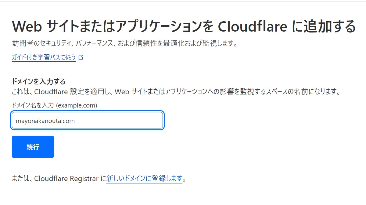Focus the domain name input field
The height and width of the screenshot is (205, 366).
pos(87,121)
